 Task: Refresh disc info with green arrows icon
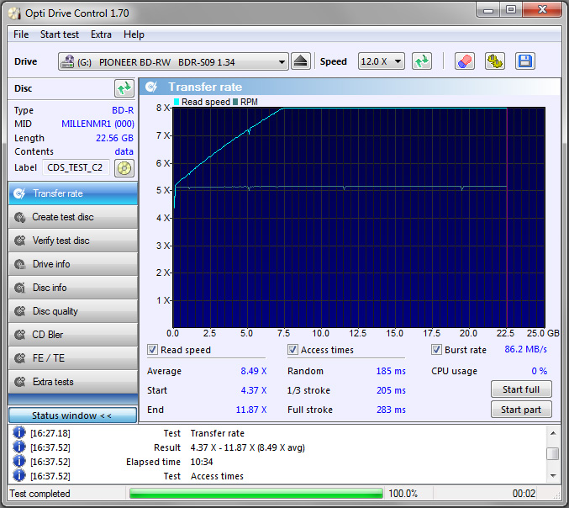tap(124, 88)
